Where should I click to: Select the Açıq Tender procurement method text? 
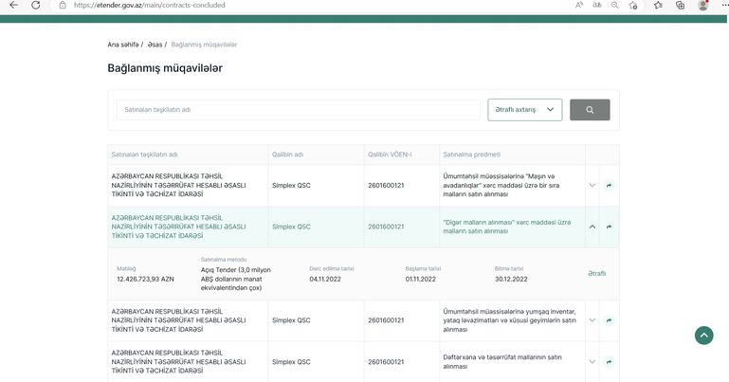pos(236,279)
